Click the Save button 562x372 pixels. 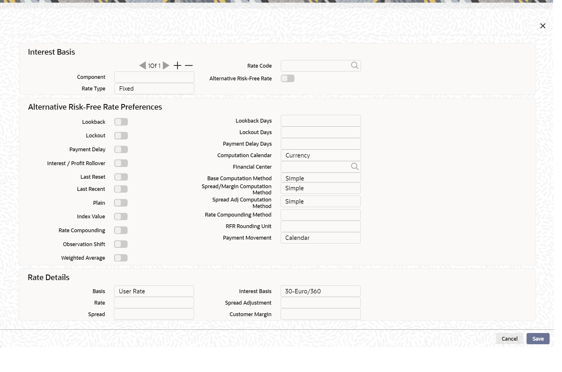pos(538,339)
